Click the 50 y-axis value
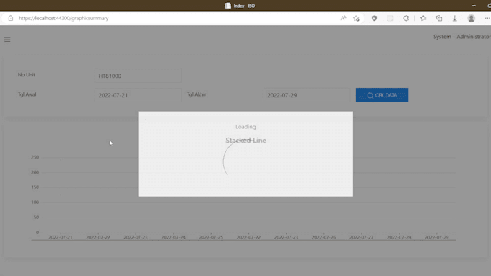This screenshot has height=276, width=491. [36, 217]
